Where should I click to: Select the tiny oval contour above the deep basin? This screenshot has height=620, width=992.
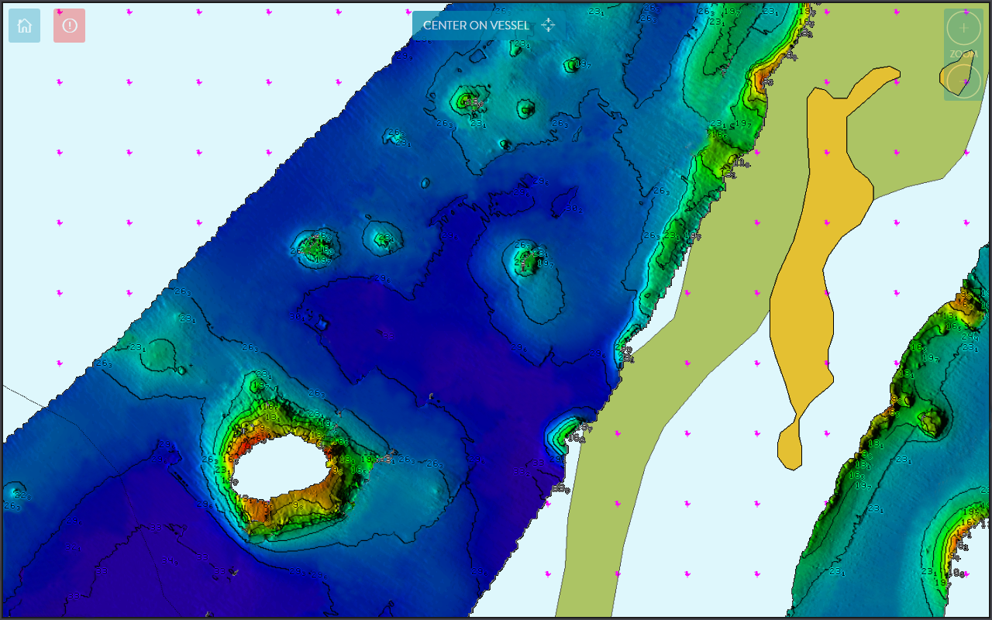(425, 184)
